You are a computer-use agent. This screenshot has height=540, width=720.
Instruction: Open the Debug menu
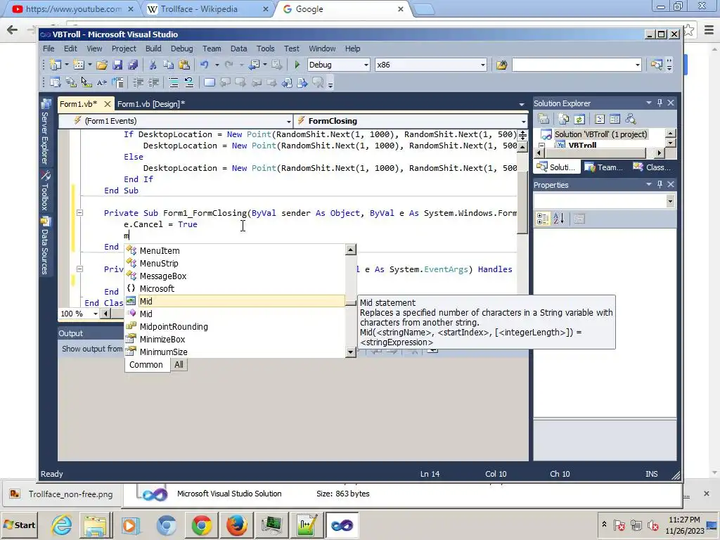pos(182,49)
